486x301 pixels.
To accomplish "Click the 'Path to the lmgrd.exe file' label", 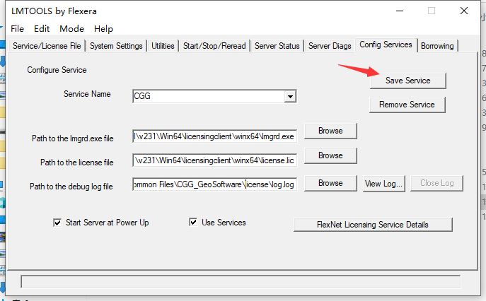I will [x=73, y=138].
